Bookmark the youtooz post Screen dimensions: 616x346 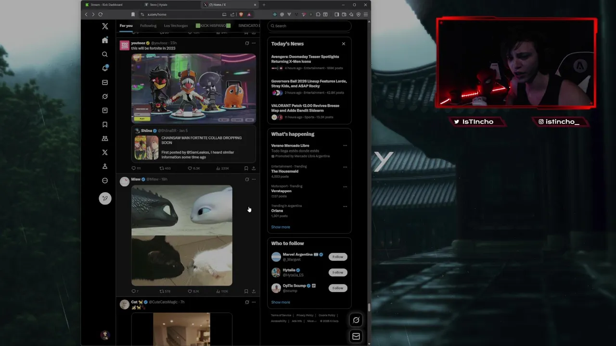(x=246, y=168)
